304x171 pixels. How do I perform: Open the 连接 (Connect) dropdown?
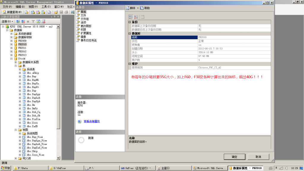7,21
